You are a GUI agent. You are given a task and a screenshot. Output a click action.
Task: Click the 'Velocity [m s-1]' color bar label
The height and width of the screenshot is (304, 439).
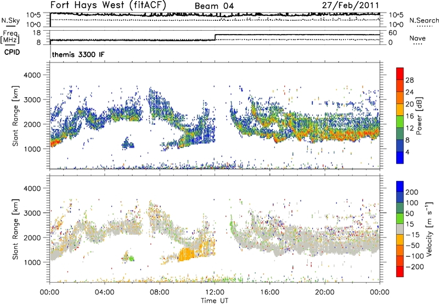pos(429,229)
